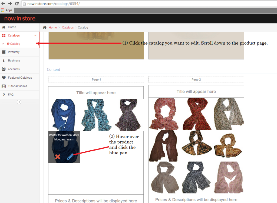Click the Catalogs grid icon in sidebar
Viewport: 277px width, 203px height.
4,35
